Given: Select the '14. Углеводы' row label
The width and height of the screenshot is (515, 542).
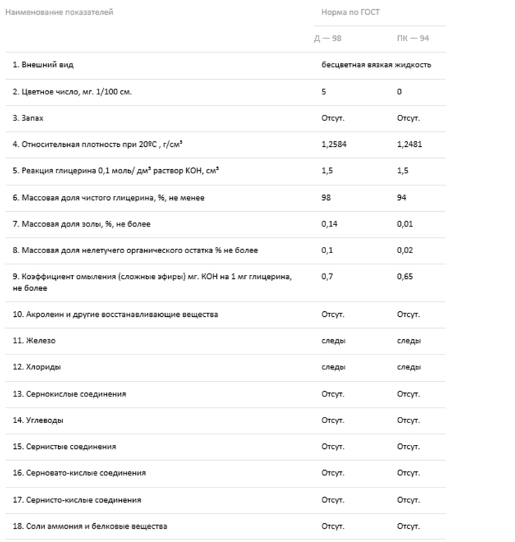Looking at the screenshot, I should [x=38, y=421].
